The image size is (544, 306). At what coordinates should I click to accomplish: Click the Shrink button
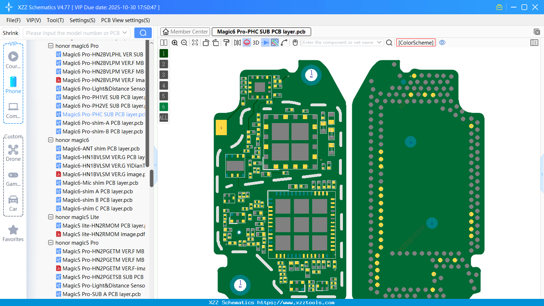10,33
